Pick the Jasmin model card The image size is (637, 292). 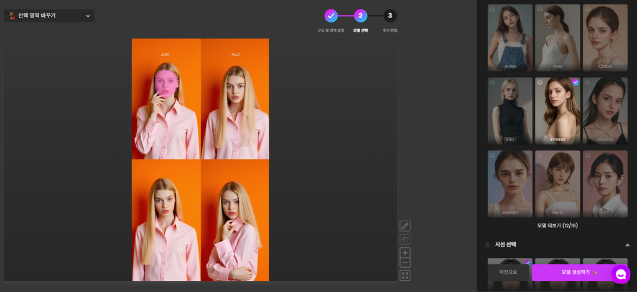click(x=510, y=184)
